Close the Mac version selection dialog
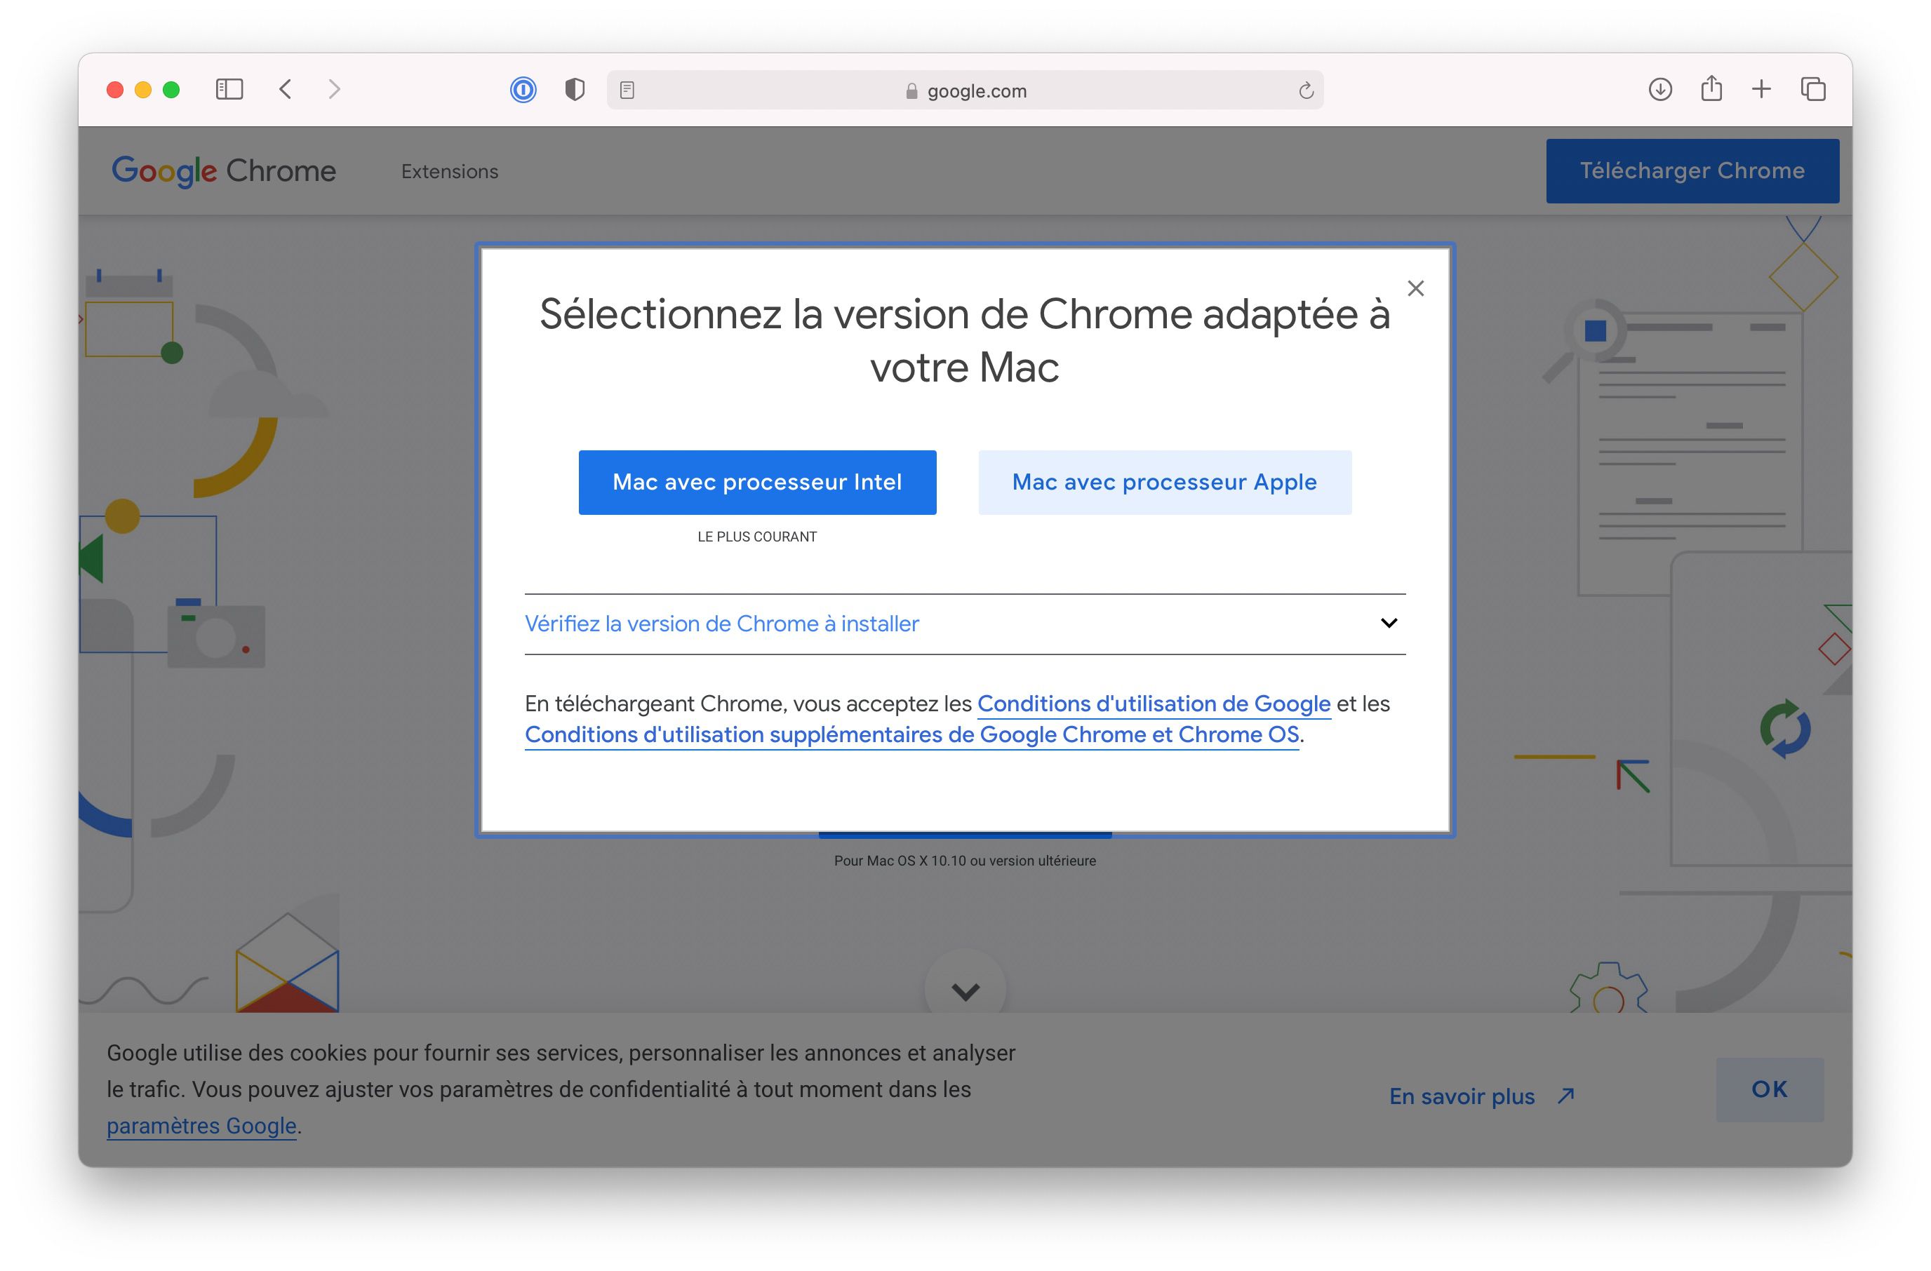This screenshot has width=1931, height=1271. (1416, 288)
